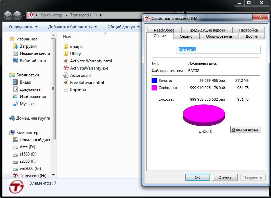Click the s2000 (F:) drive icon

pyautogui.click(x=15, y=162)
